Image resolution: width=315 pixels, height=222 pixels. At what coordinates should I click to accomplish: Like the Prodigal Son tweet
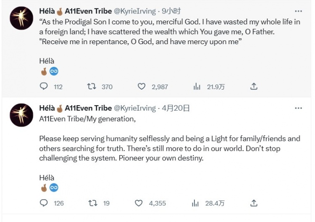click(x=142, y=87)
